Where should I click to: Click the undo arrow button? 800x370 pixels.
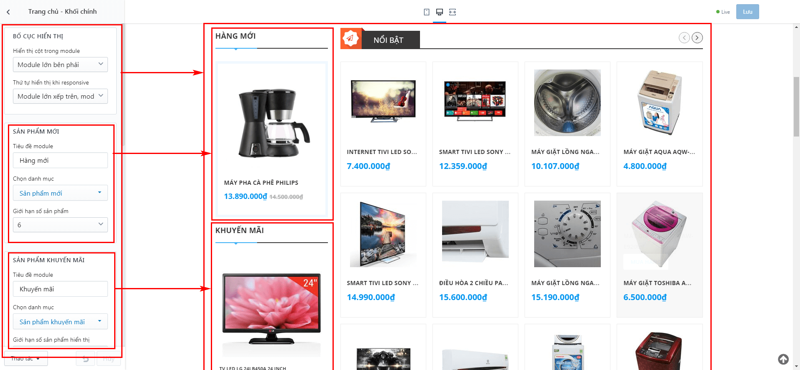click(x=85, y=358)
